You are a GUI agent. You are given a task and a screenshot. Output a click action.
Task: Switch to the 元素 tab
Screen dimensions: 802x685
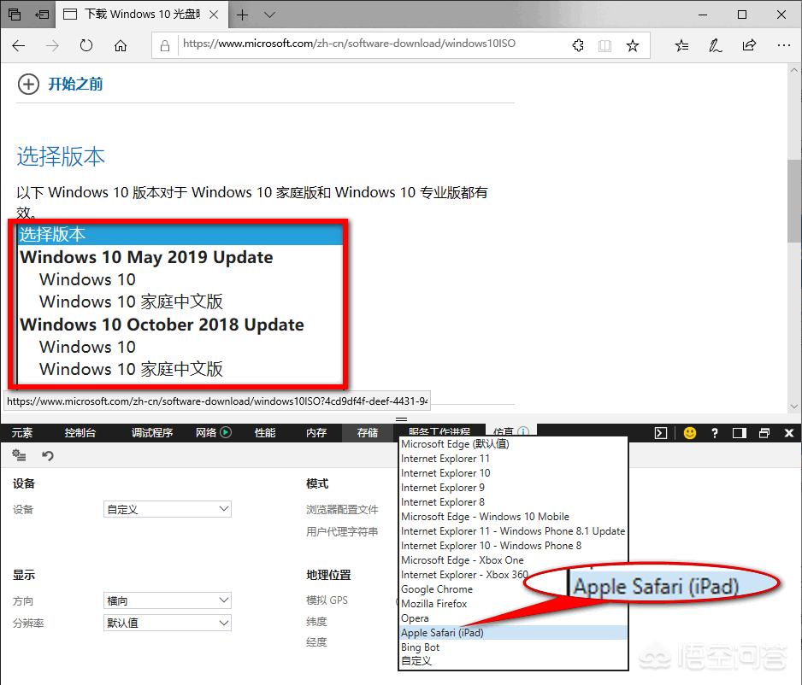(22, 433)
